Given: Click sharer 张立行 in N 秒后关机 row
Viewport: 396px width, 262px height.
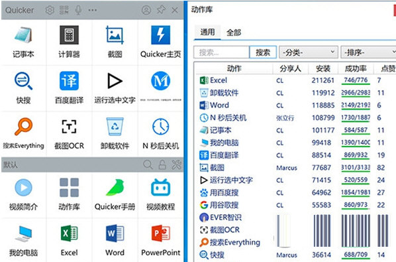Looking at the screenshot, I should point(285,118).
